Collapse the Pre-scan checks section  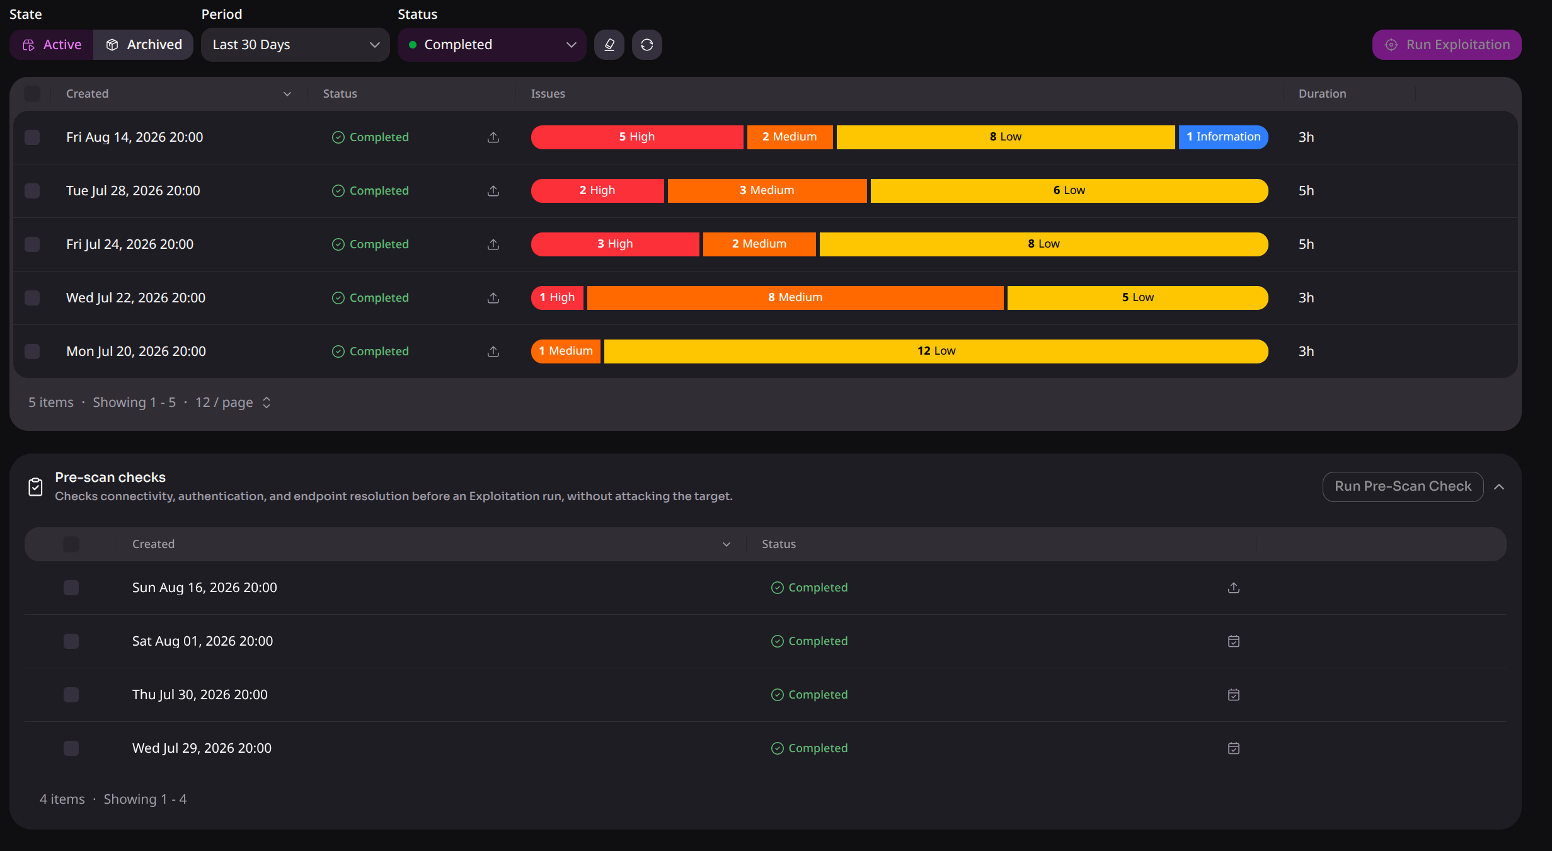pos(1499,487)
